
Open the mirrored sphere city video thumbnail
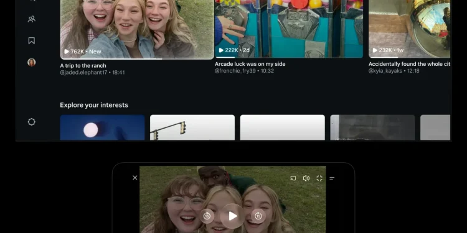pyautogui.click(x=410, y=29)
